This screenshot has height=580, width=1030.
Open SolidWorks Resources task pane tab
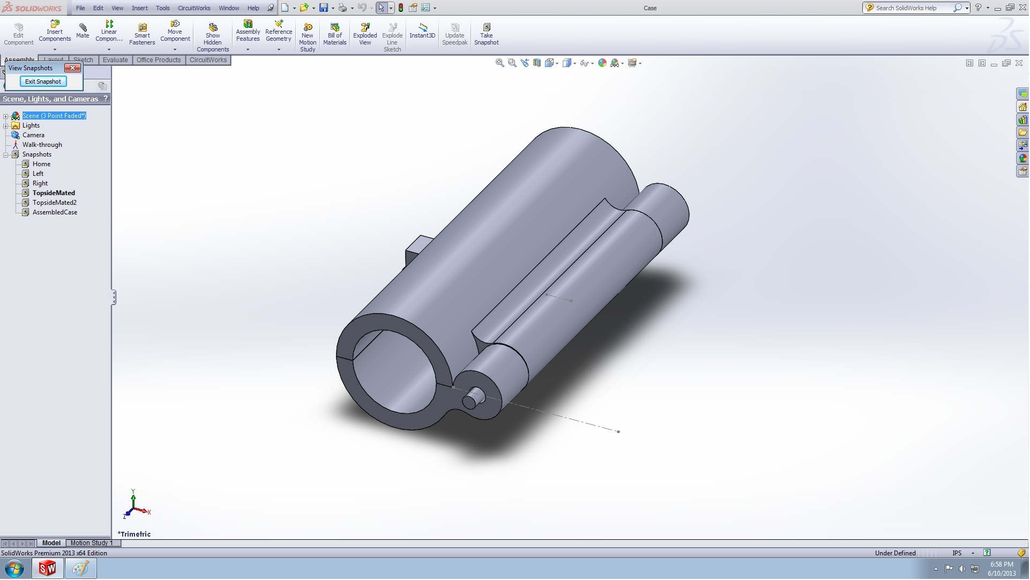click(x=1022, y=107)
